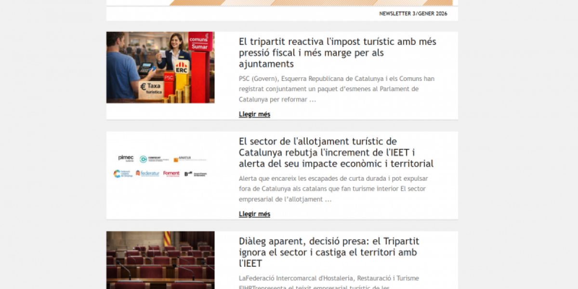Click the excerpt starting 'Alerta que encareix les escapades'
578x289 pixels.
click(x=333, y=188)
